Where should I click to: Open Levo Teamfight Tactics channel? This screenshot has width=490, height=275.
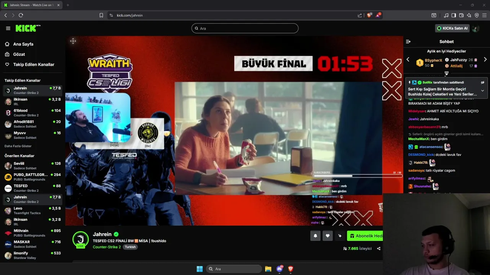click(33, 211)
